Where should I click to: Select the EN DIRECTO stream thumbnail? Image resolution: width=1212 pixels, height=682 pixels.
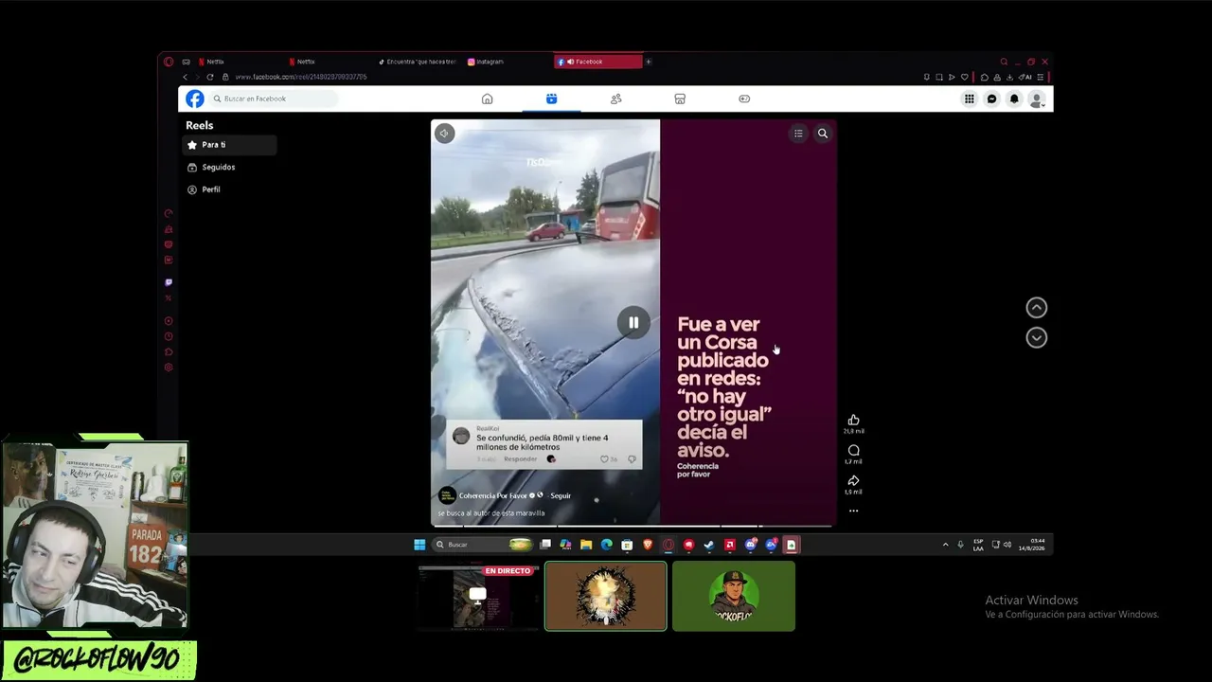[479, 597]
